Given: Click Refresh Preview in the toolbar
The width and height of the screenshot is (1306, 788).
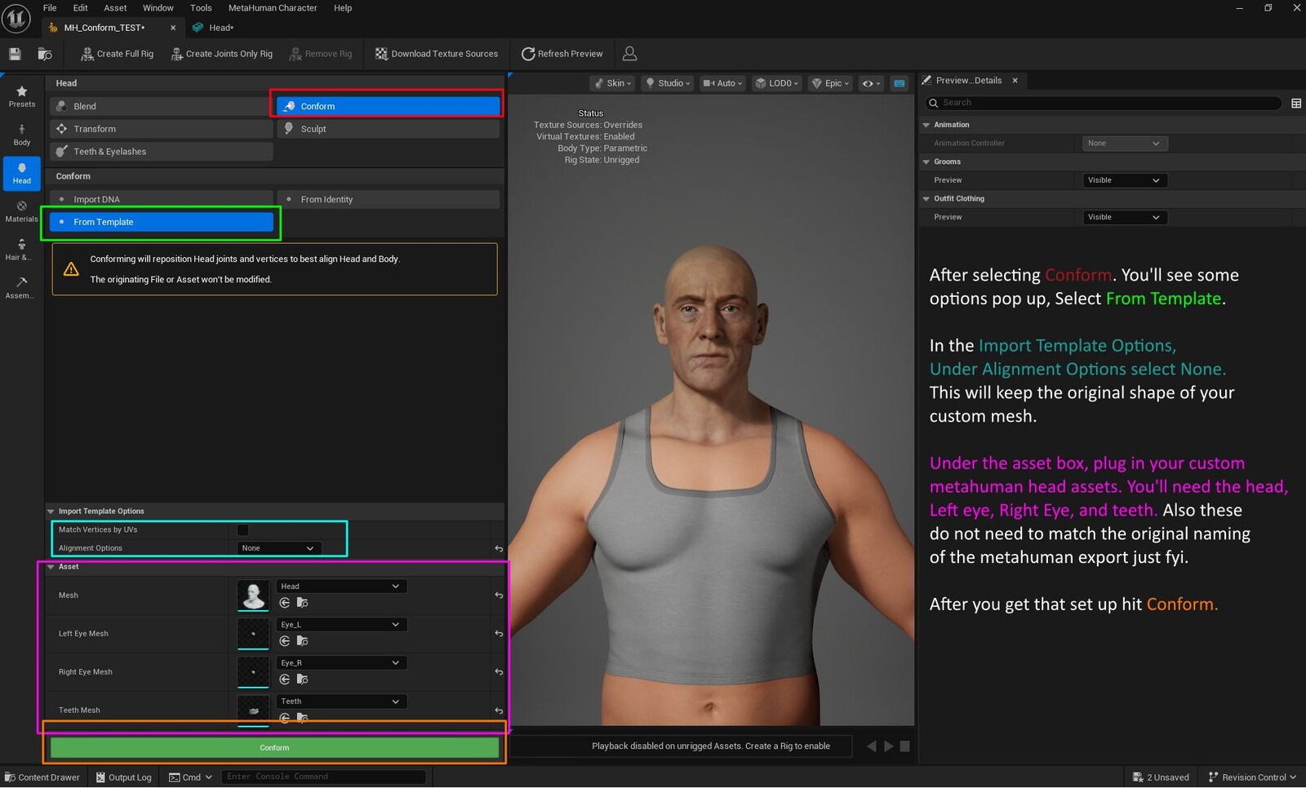Looking at the screenshot, I should coord(562,54).
